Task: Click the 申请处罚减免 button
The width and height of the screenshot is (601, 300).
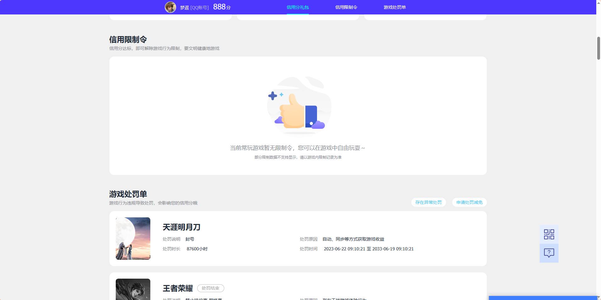Action: tap(469, 202)
